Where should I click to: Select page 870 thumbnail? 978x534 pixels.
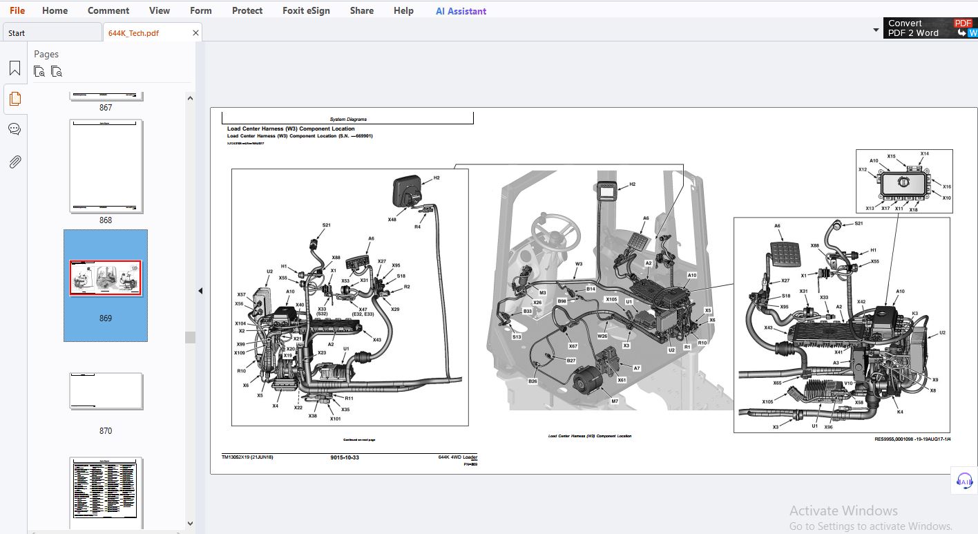coord(106,392)
